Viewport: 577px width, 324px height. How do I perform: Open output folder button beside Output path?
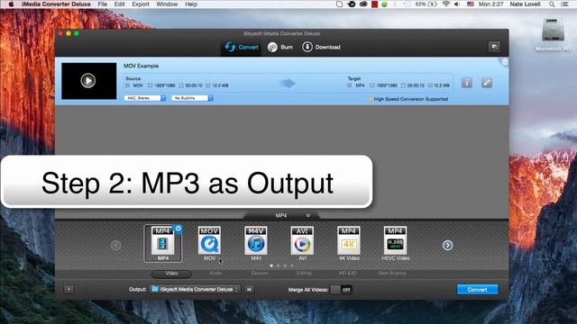coord(249,290)
